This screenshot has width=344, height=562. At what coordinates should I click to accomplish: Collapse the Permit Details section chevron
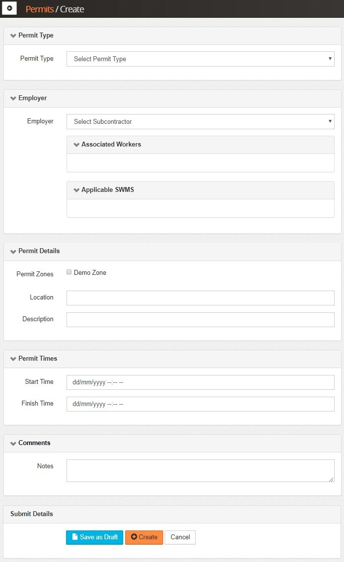tap(13, 251)
